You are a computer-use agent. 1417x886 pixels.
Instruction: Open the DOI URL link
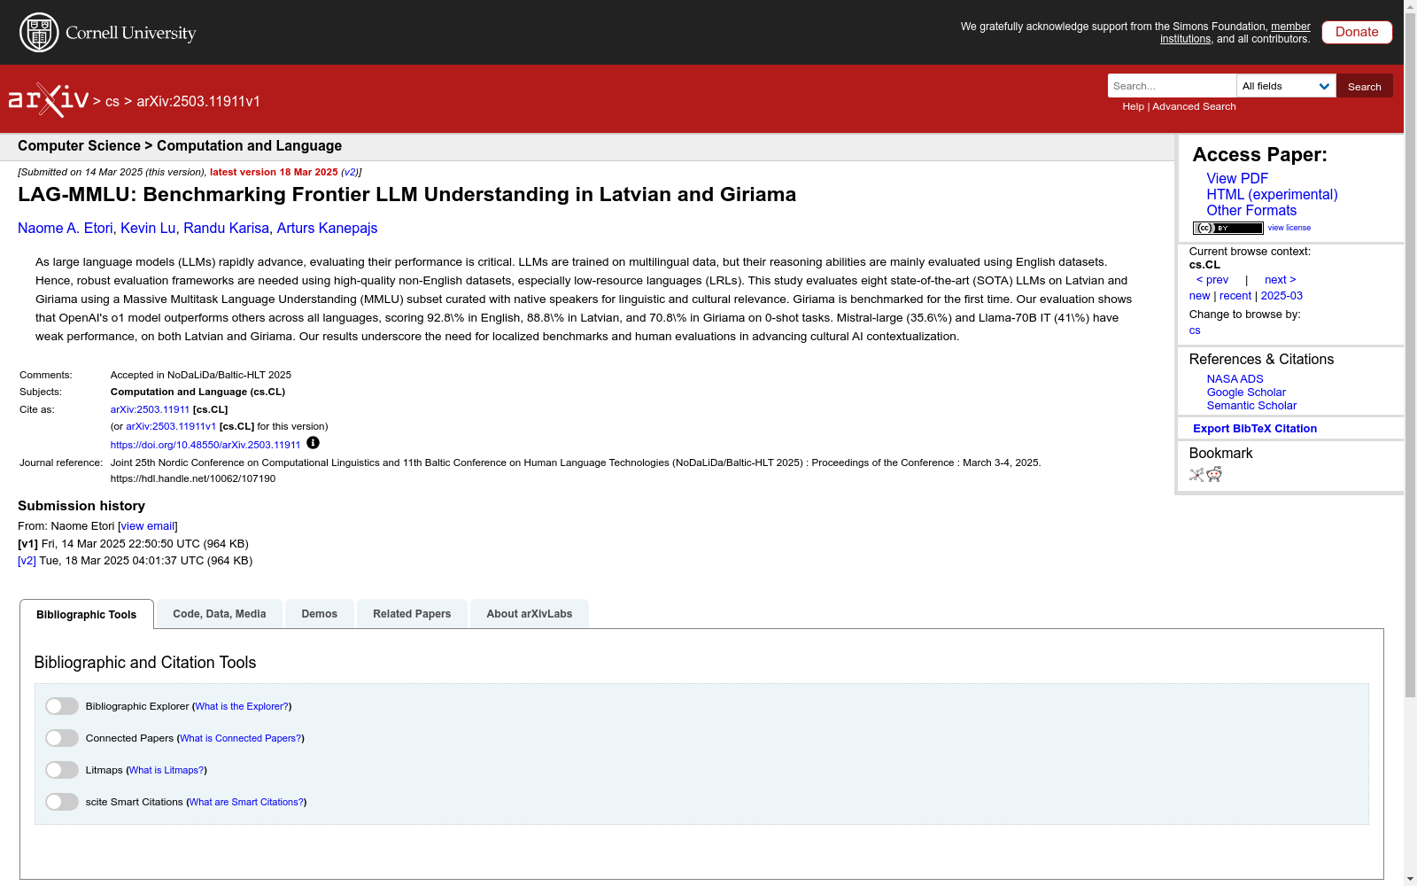pos(205,445)
